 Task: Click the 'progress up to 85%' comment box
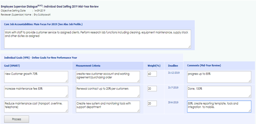[x=219, y=77]
